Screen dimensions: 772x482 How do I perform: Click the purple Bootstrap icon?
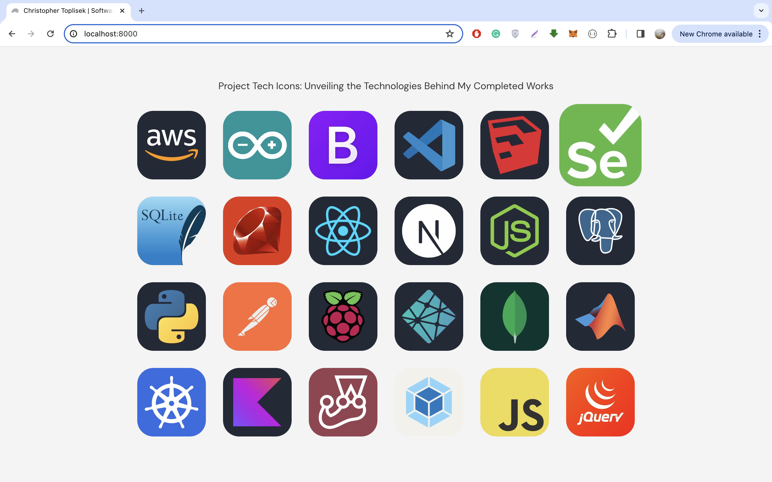[x=343, y=145]
